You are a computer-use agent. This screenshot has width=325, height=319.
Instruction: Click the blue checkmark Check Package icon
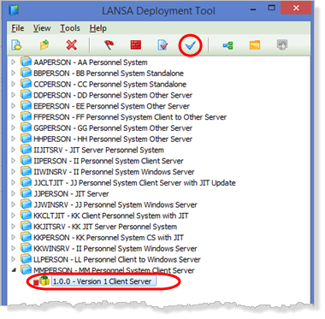(190, 45)
